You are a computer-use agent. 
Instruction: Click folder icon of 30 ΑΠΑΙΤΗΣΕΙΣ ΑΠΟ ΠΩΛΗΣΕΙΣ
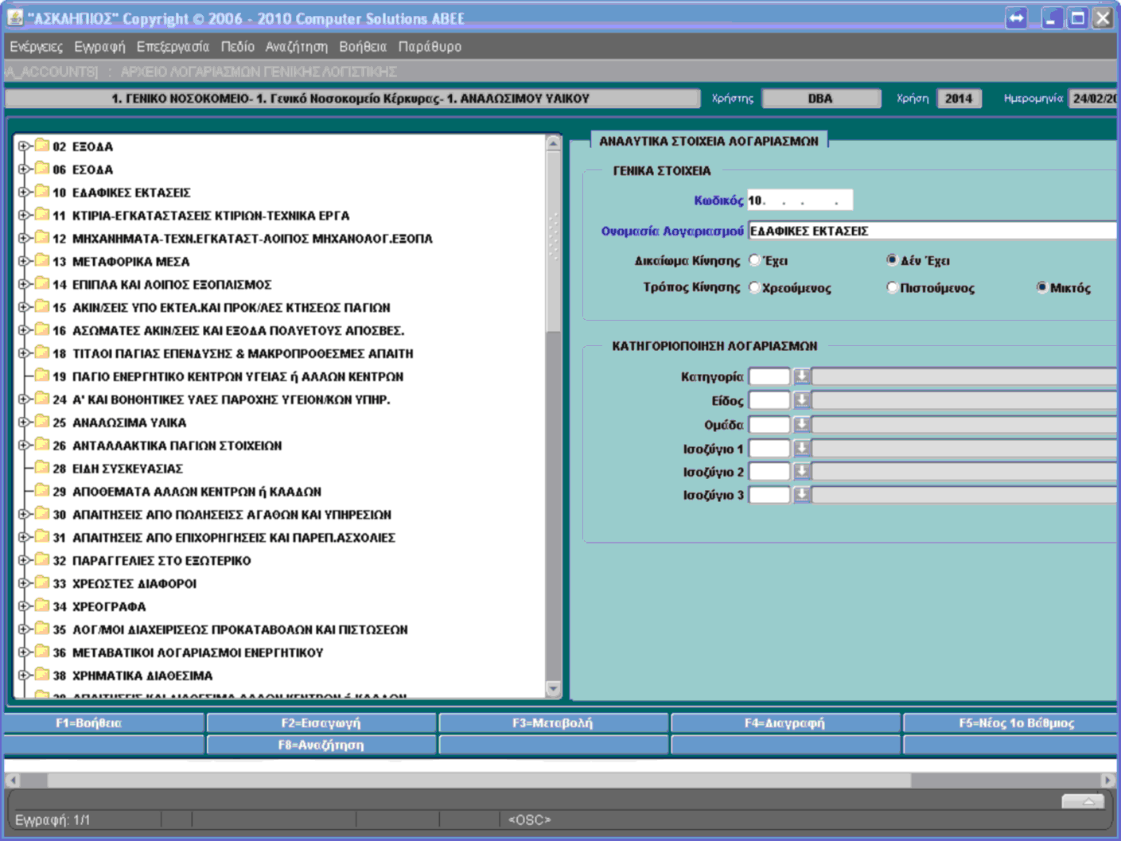click(42, 514)
